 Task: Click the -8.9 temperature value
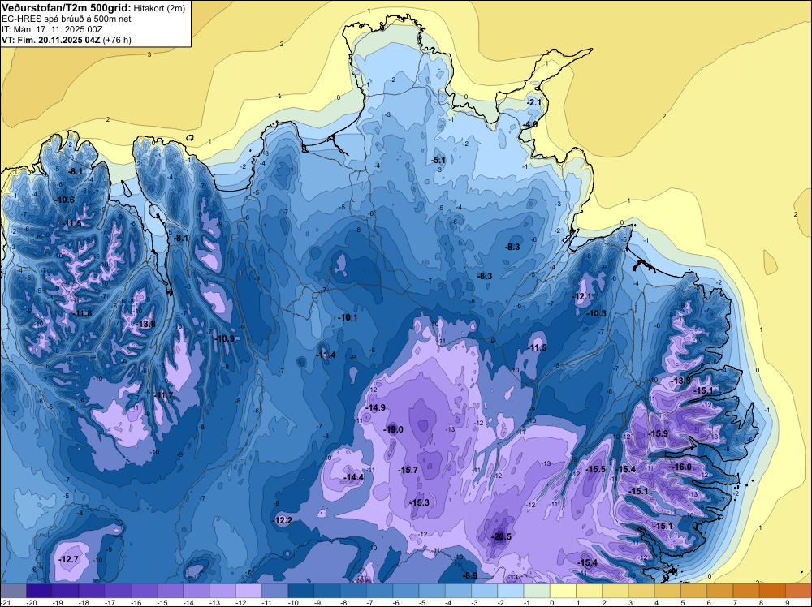469,575
